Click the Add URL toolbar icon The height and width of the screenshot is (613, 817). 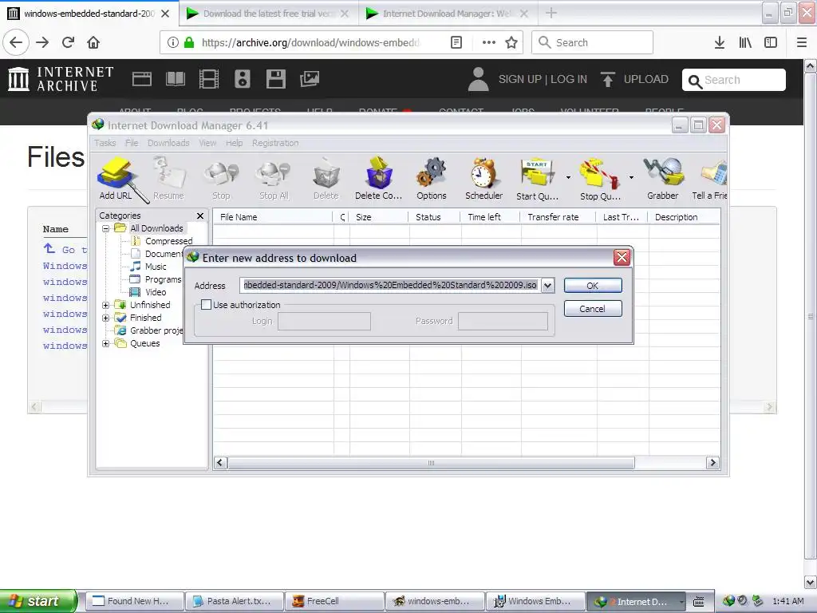[116, 179]
